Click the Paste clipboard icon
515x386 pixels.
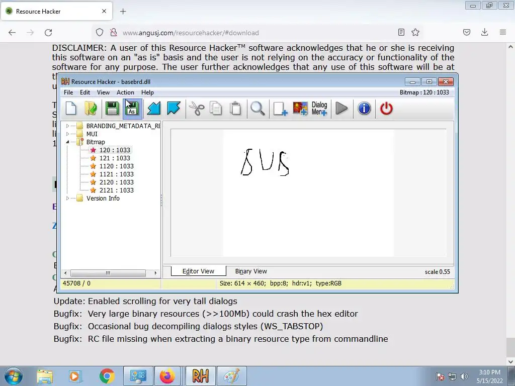(235, 109)
